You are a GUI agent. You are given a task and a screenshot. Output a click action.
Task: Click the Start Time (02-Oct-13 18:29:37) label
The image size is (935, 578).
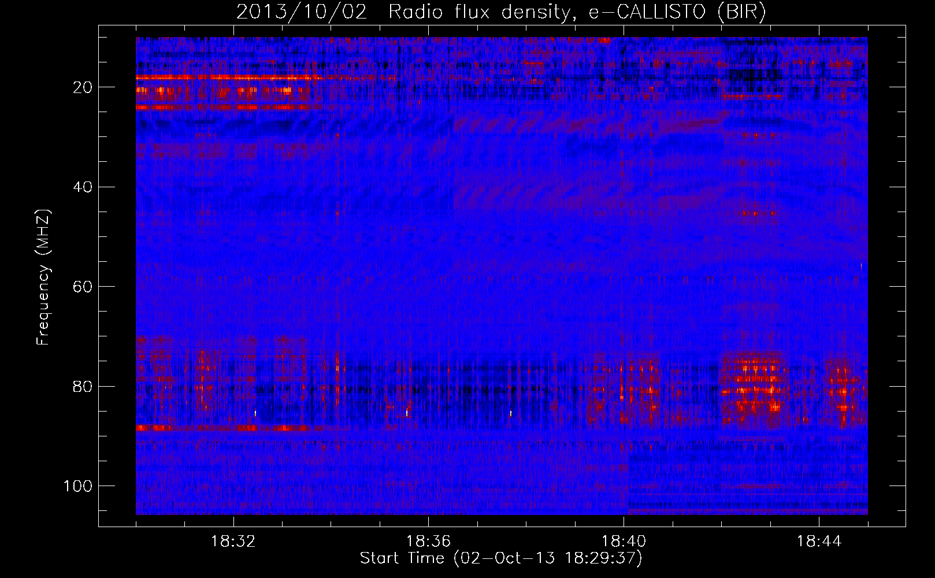tap(501, 558)
